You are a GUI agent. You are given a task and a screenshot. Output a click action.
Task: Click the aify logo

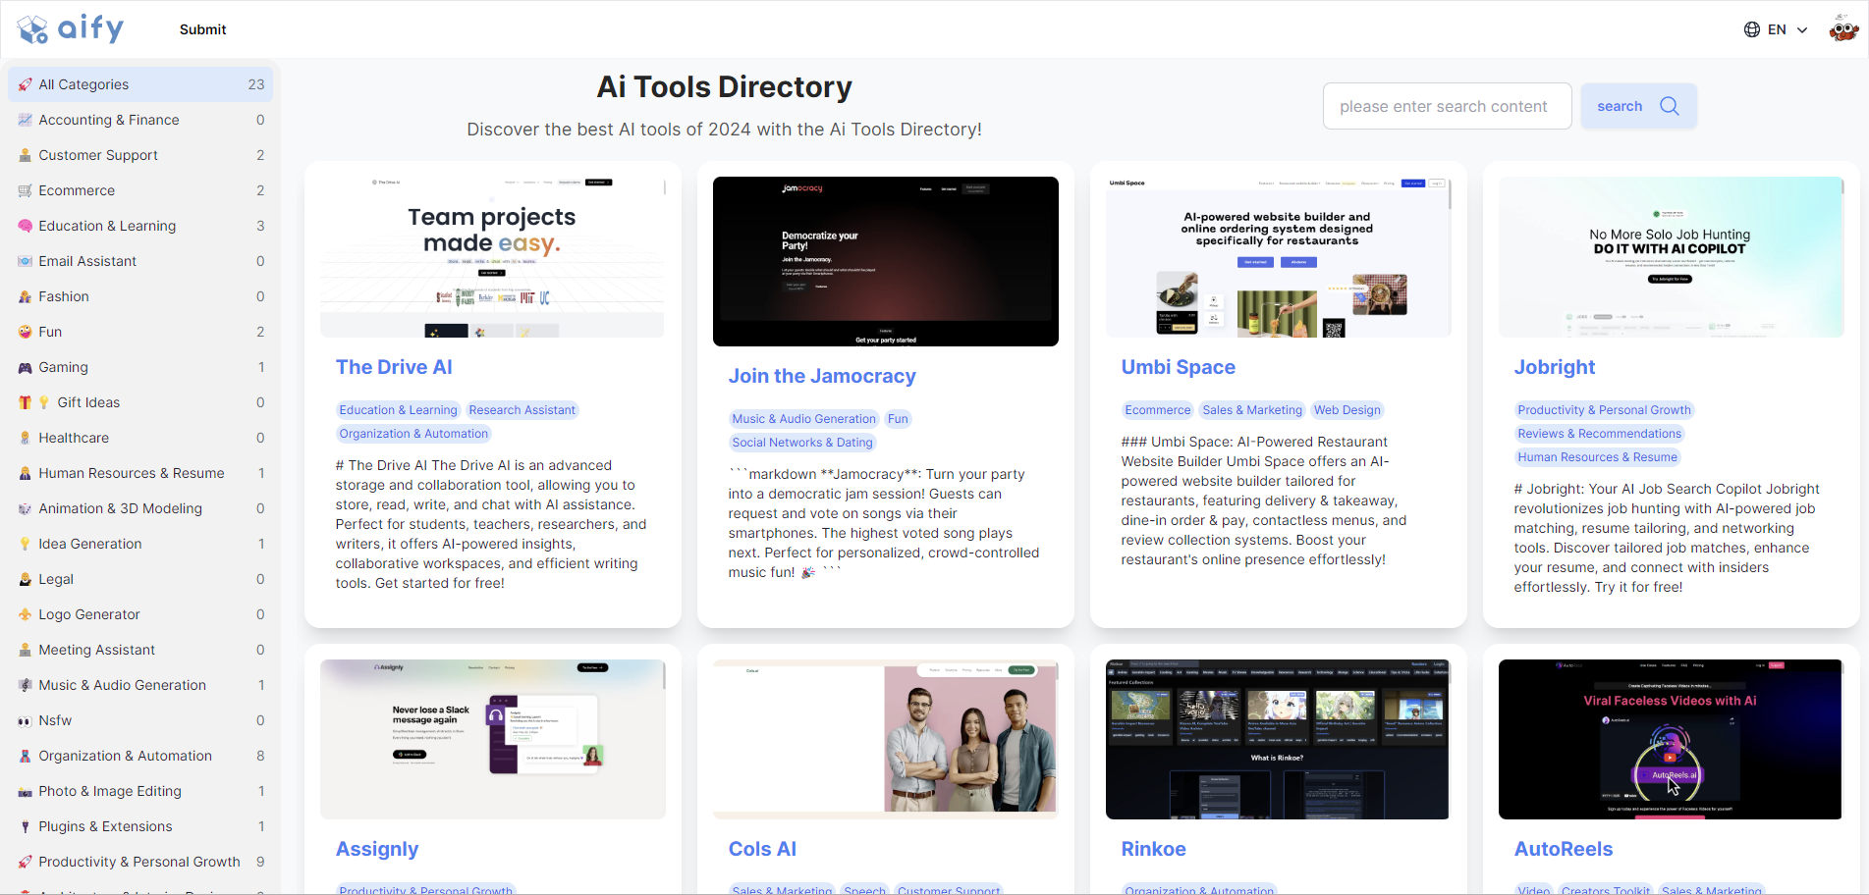72,29
